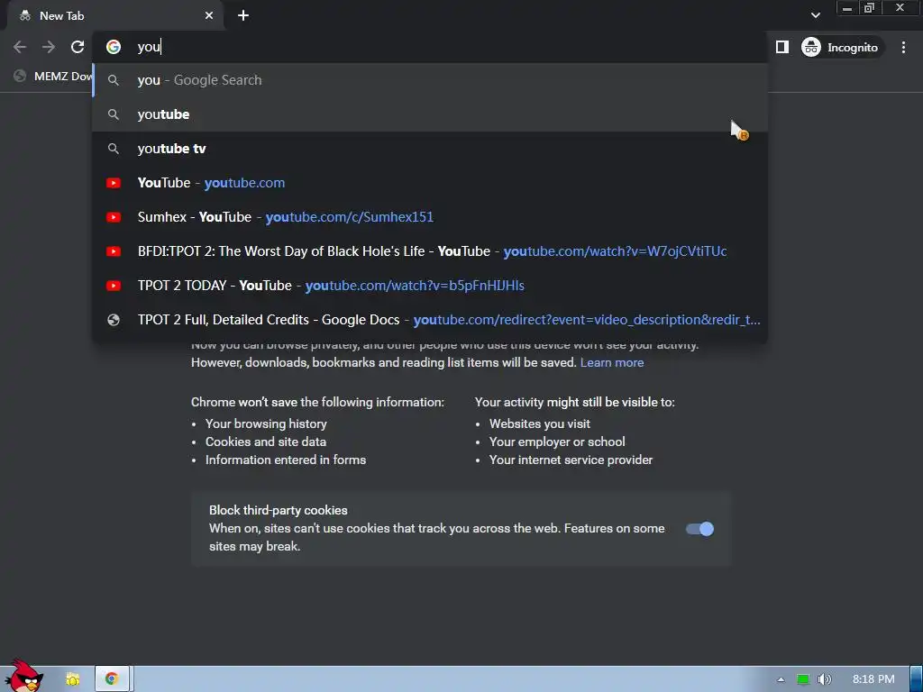
Task: Click 'Block third-party cookies' heading text
Action: pyautogui.click(x=278, y=510)
